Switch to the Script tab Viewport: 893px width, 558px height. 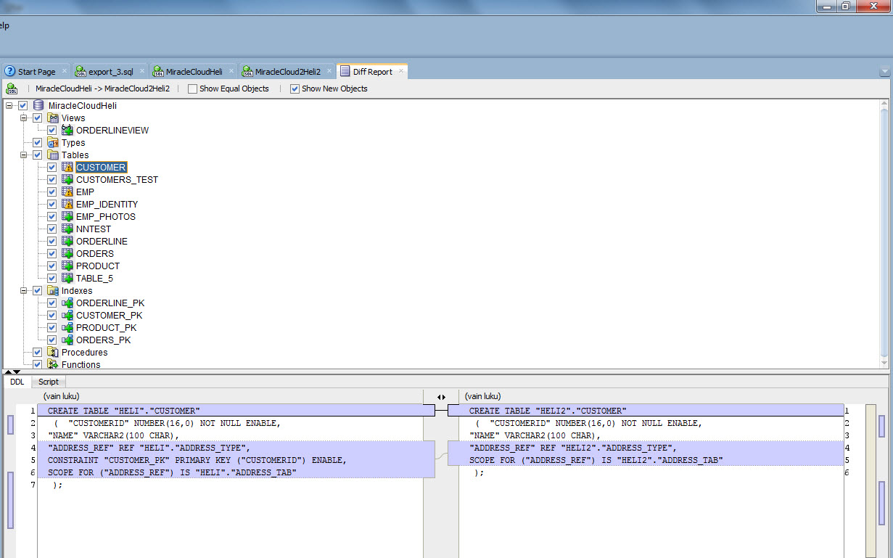[49, 382]
